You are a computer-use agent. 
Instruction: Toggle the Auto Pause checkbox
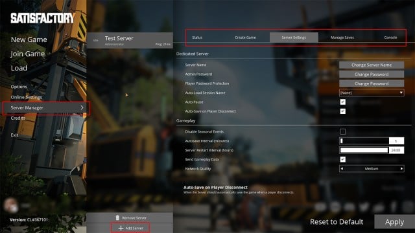(343, 102)
